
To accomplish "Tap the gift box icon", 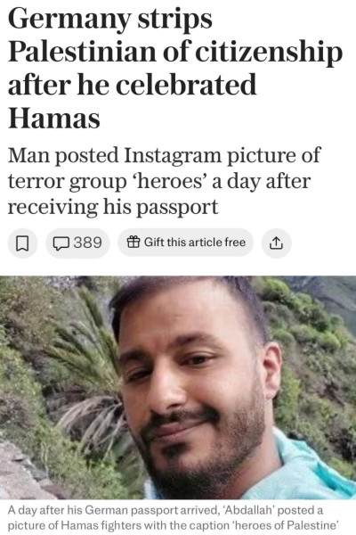I will [x=133, y=243].
